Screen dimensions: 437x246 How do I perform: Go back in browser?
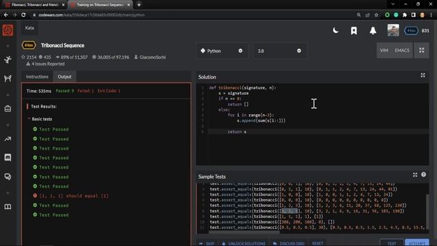pyautogui.click(x=6, y=15)
